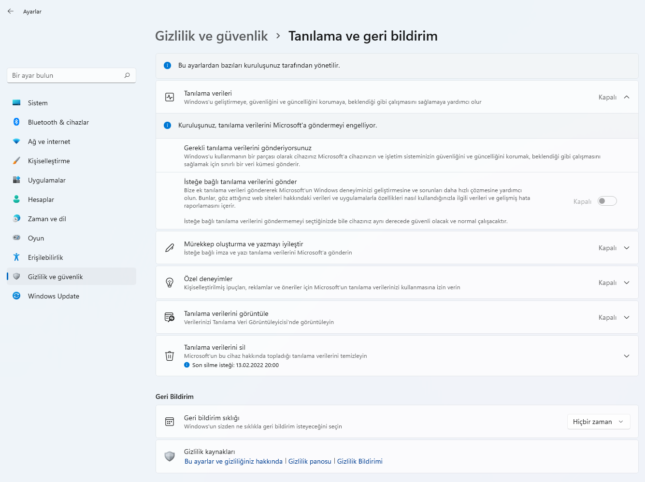Screen dimensions: 645x482
Task: Click the gamepad icon for Oyun
Action: tap(16, 238)
